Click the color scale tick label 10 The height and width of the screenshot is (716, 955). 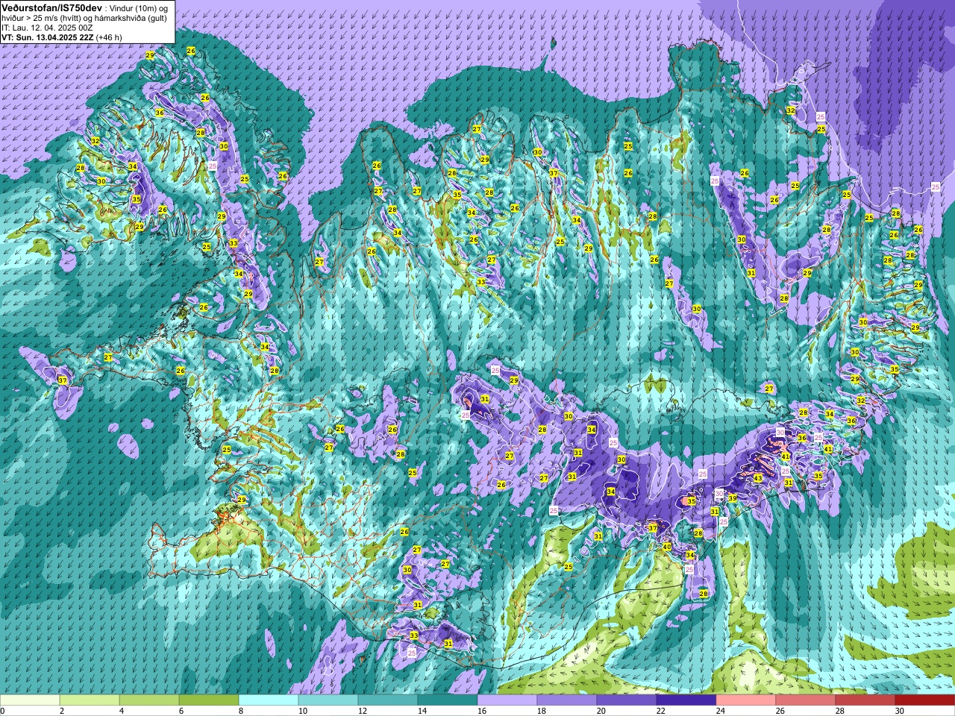pos(303,711)
